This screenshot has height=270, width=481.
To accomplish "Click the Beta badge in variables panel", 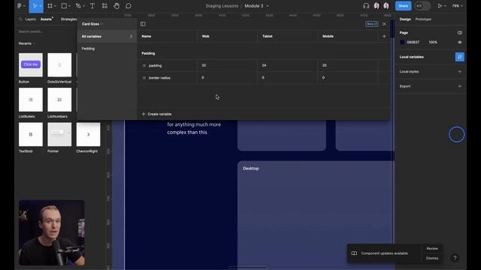I will 372,24.
